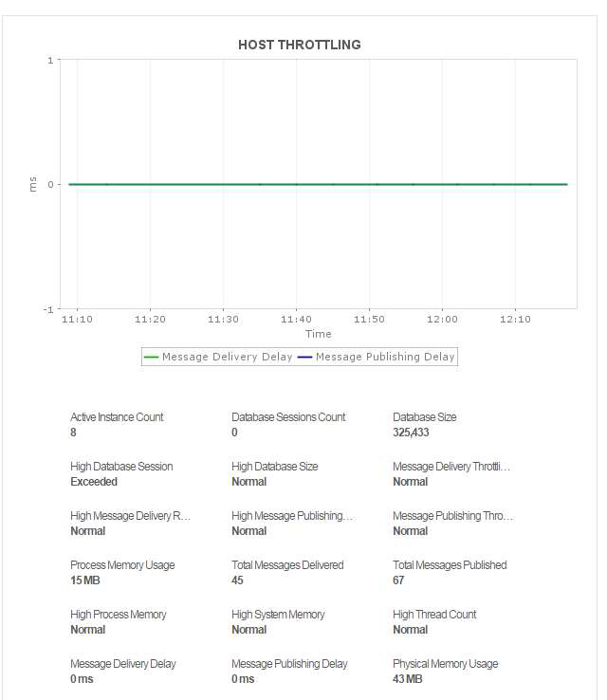Click the 11:40 time axis label
Screen dimensions: 607x700
(x=296, y=320)
